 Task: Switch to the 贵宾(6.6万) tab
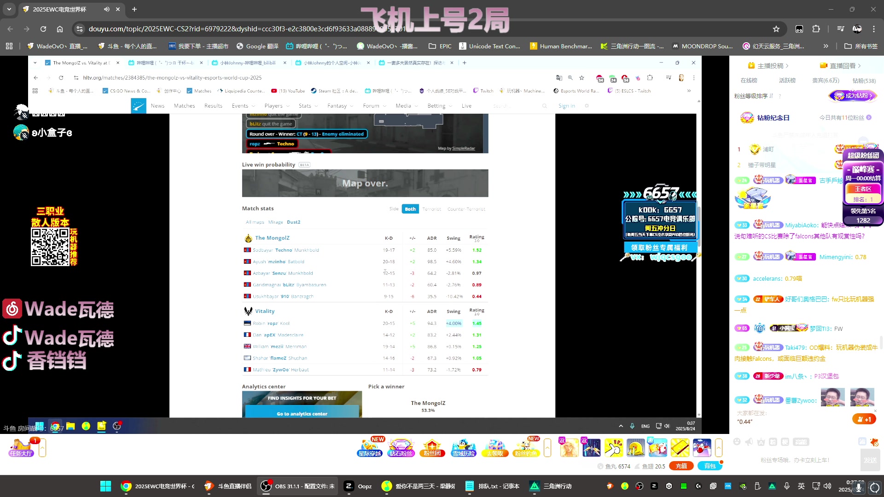coord(826,81)
